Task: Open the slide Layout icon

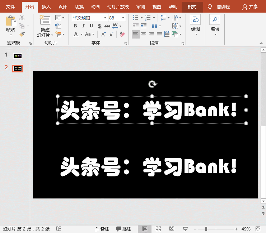Action: click(58, 18)
